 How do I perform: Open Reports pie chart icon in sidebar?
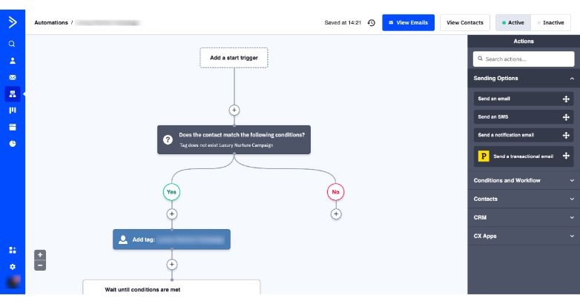pyautogui.click(x=12, y=143)
